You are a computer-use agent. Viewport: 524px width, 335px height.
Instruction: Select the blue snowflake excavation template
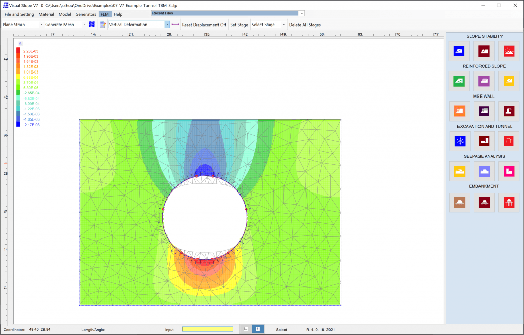(460, 141)
